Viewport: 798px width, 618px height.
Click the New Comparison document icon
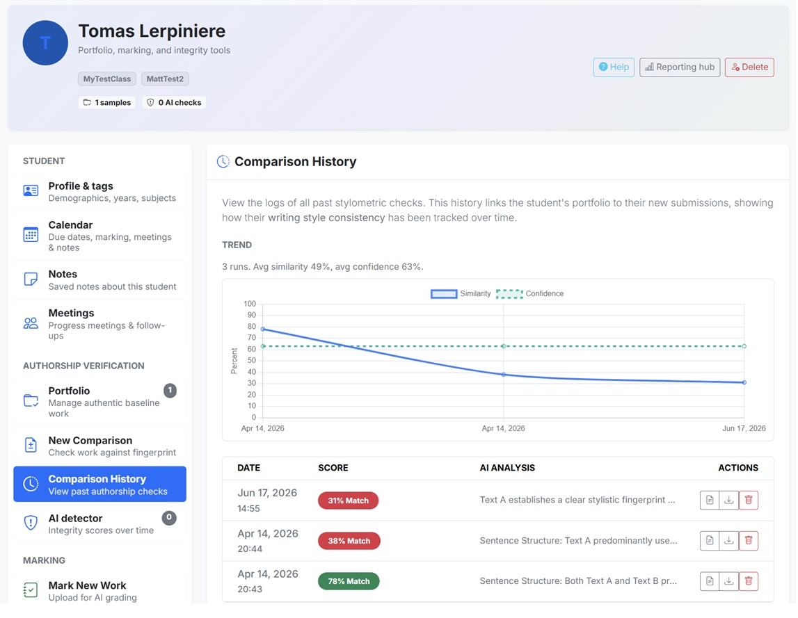(31, 445)
